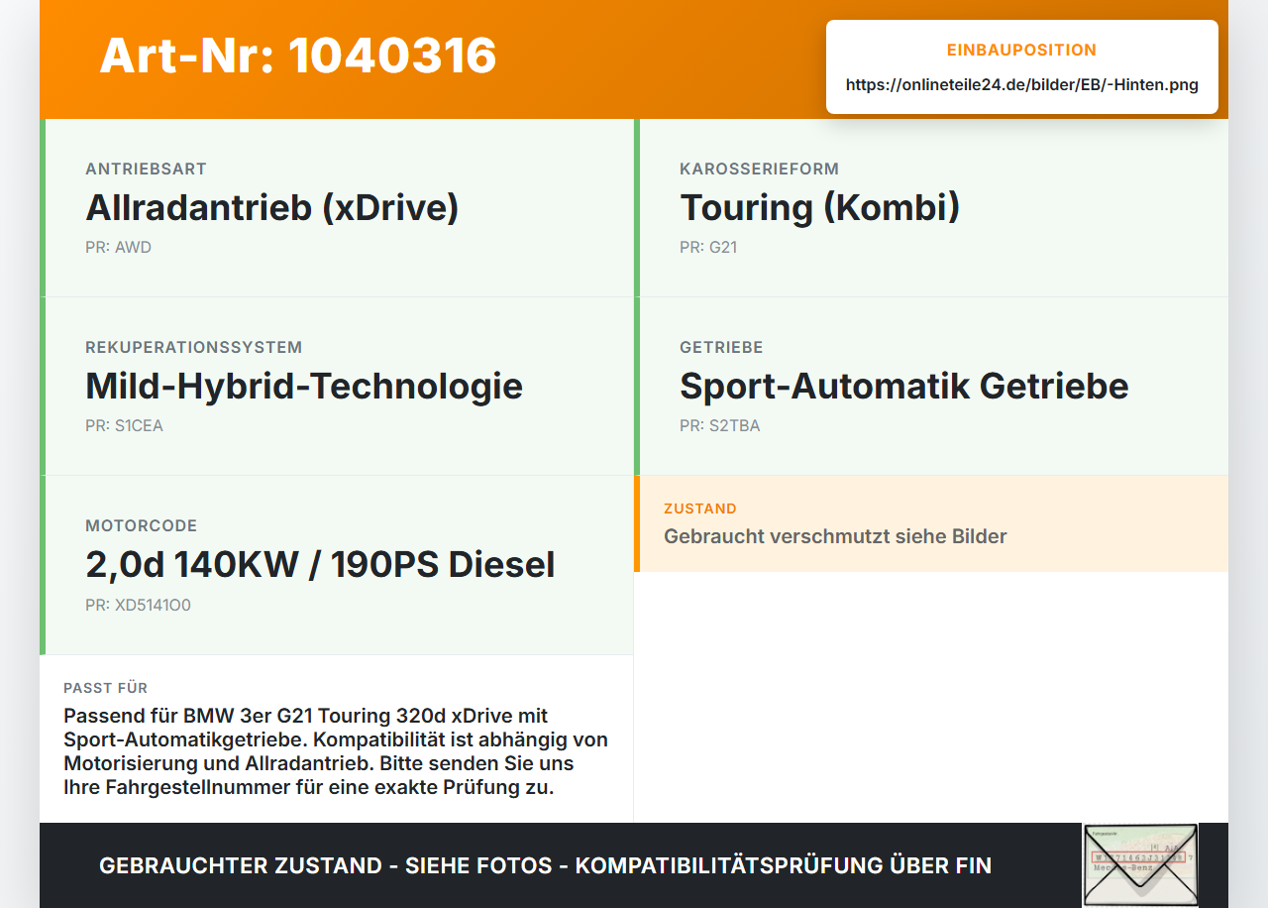
Task: Click the EINBAUPOSITION label
Action: coord(1021,50)
